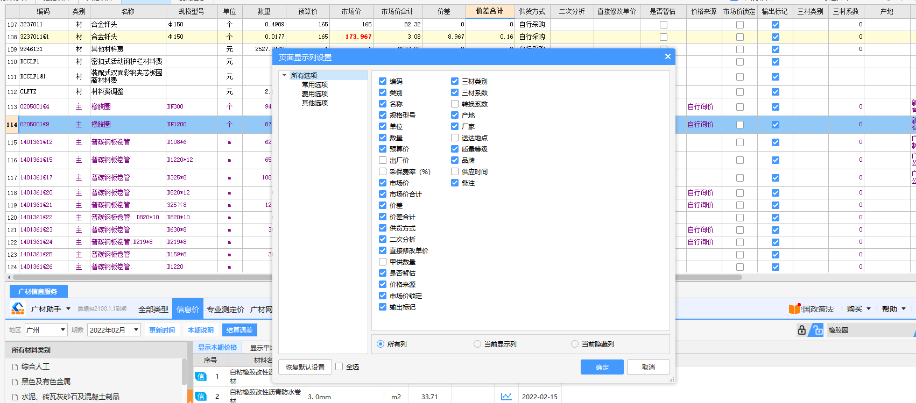The image size is (916, 403).
Task: Click the 信 badge for row 1
Action: click(x=201, y=377)
